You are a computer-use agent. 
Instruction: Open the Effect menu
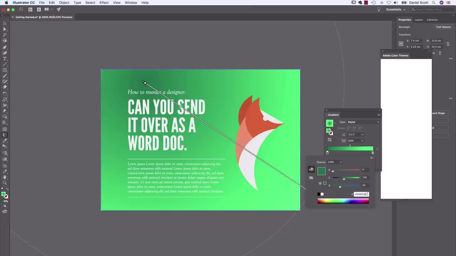pos(104,2)
